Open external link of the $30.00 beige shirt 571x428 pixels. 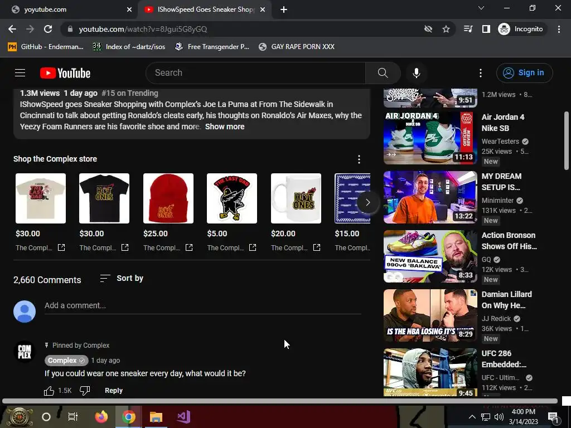tap(61, 247)
